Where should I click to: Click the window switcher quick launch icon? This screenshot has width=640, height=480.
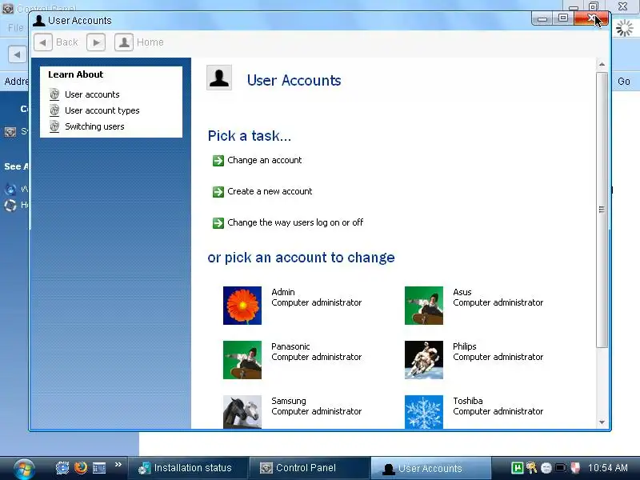tap(99, 468)
